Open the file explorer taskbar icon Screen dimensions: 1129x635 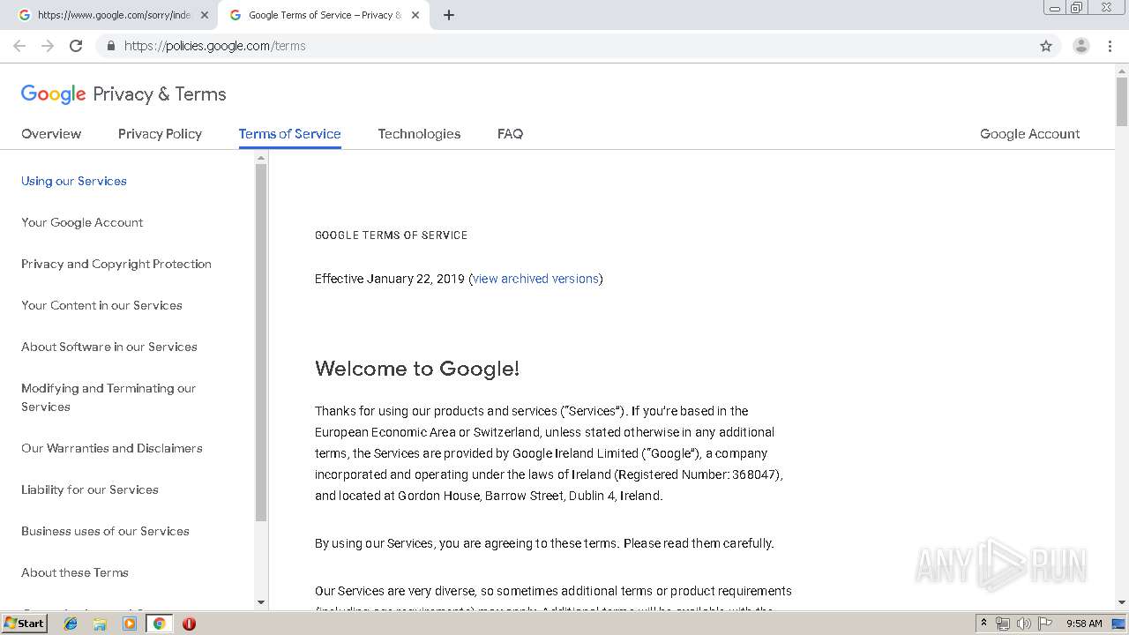(100, 624)
